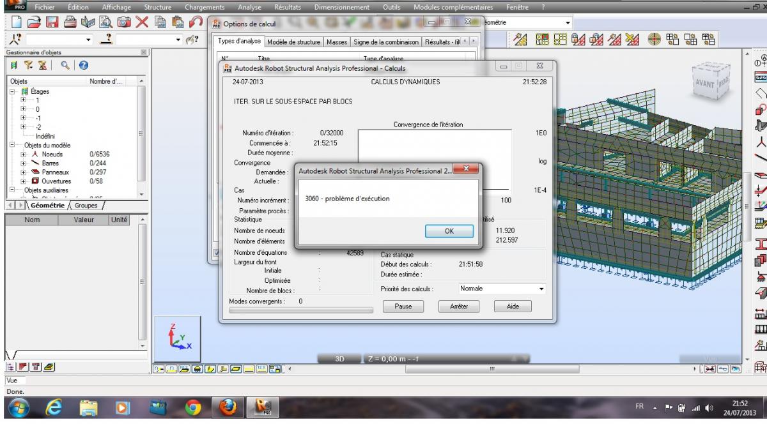Undo with the red curved arrow icon
767x431 pixels.
click(196, 22)
